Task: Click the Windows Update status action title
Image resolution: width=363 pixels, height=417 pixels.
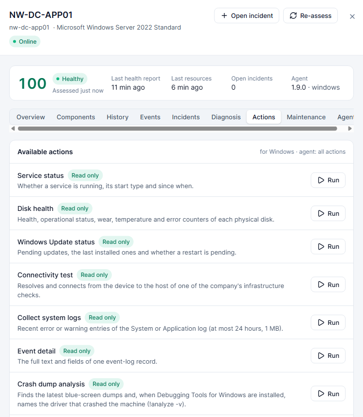Action: point(56,242)
